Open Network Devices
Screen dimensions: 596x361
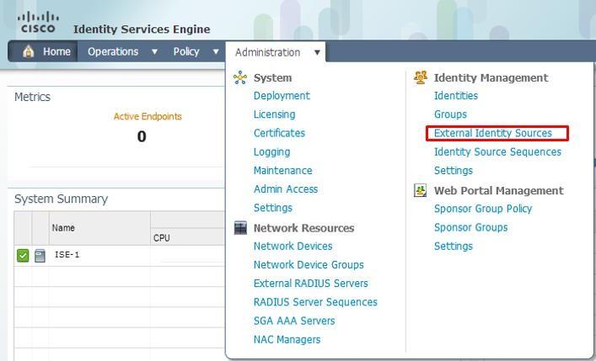pyautogui.click(x=293, y=246)
